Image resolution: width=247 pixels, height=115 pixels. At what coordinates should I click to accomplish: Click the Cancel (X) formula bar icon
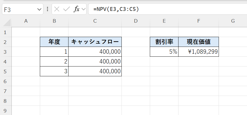(x=57, y=9)
